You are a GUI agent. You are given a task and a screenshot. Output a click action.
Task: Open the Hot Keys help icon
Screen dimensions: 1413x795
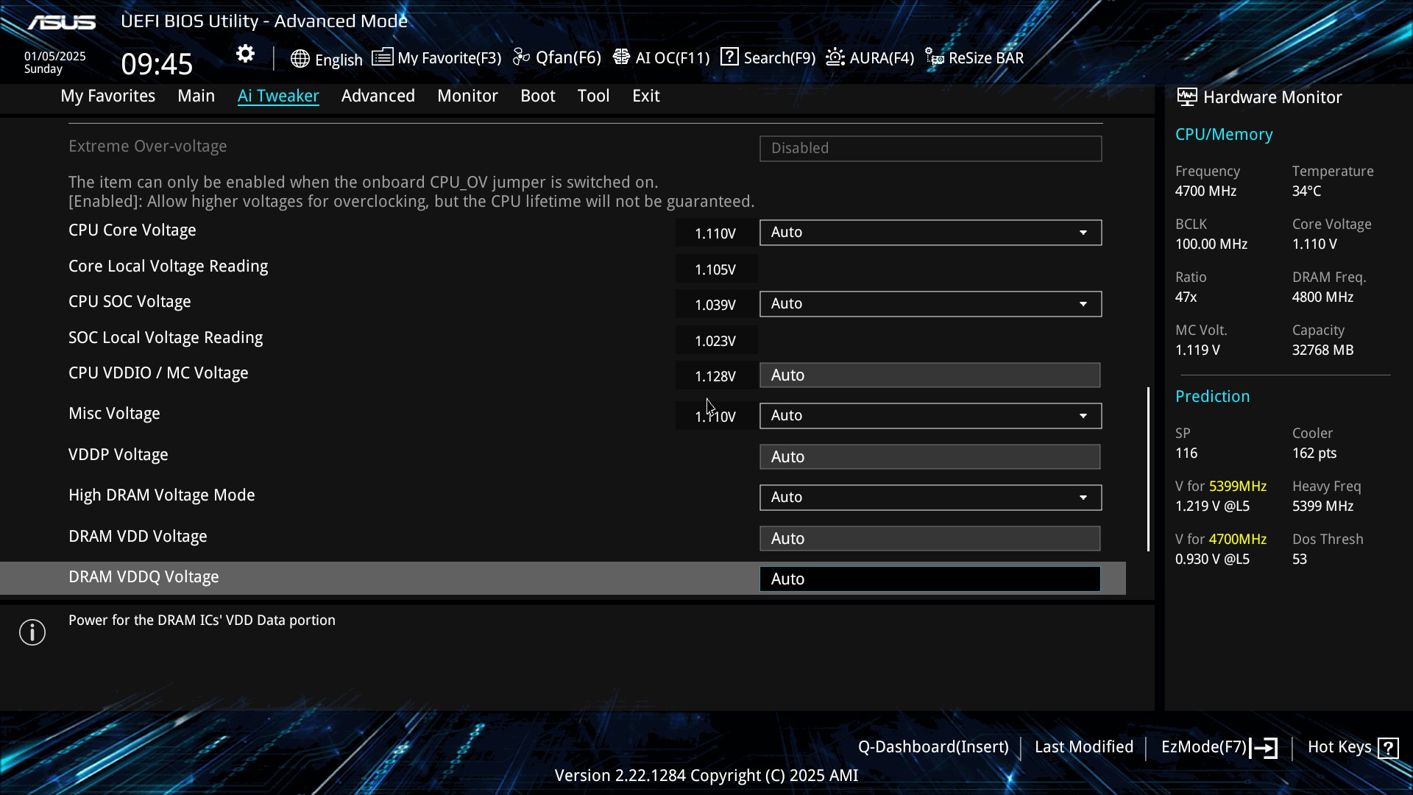click(1389, 748)
